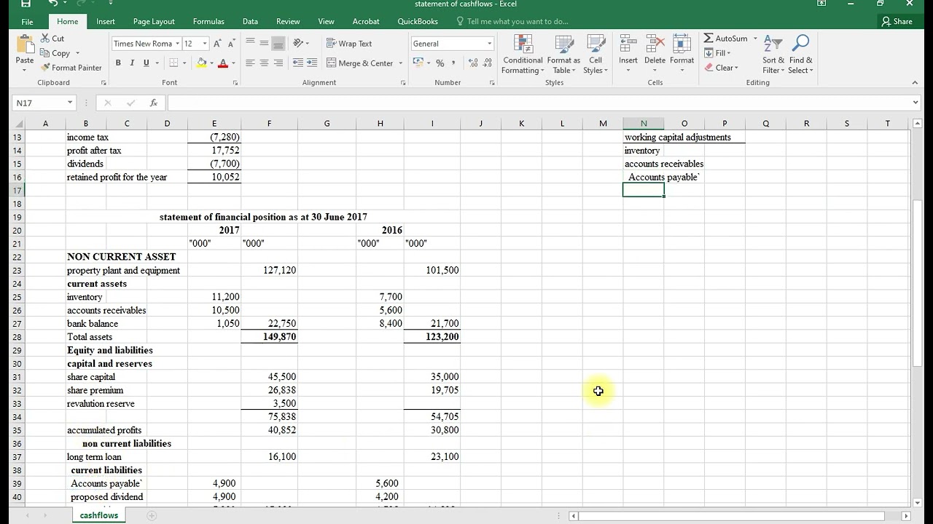The width and height of the screenshot is (933, 524).
Task: Select the cashflows sheet tab
Action: click(x=99, y=515)
